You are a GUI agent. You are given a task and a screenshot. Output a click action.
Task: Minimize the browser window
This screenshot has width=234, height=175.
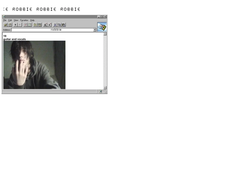[x=99, y=17]
